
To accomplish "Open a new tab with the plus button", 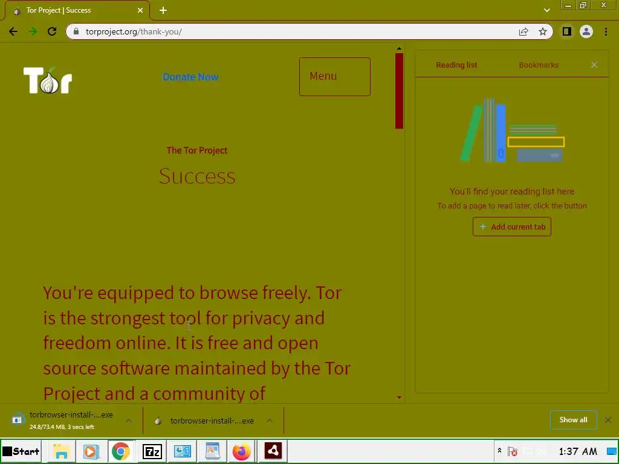I will (x=163, y=11).
